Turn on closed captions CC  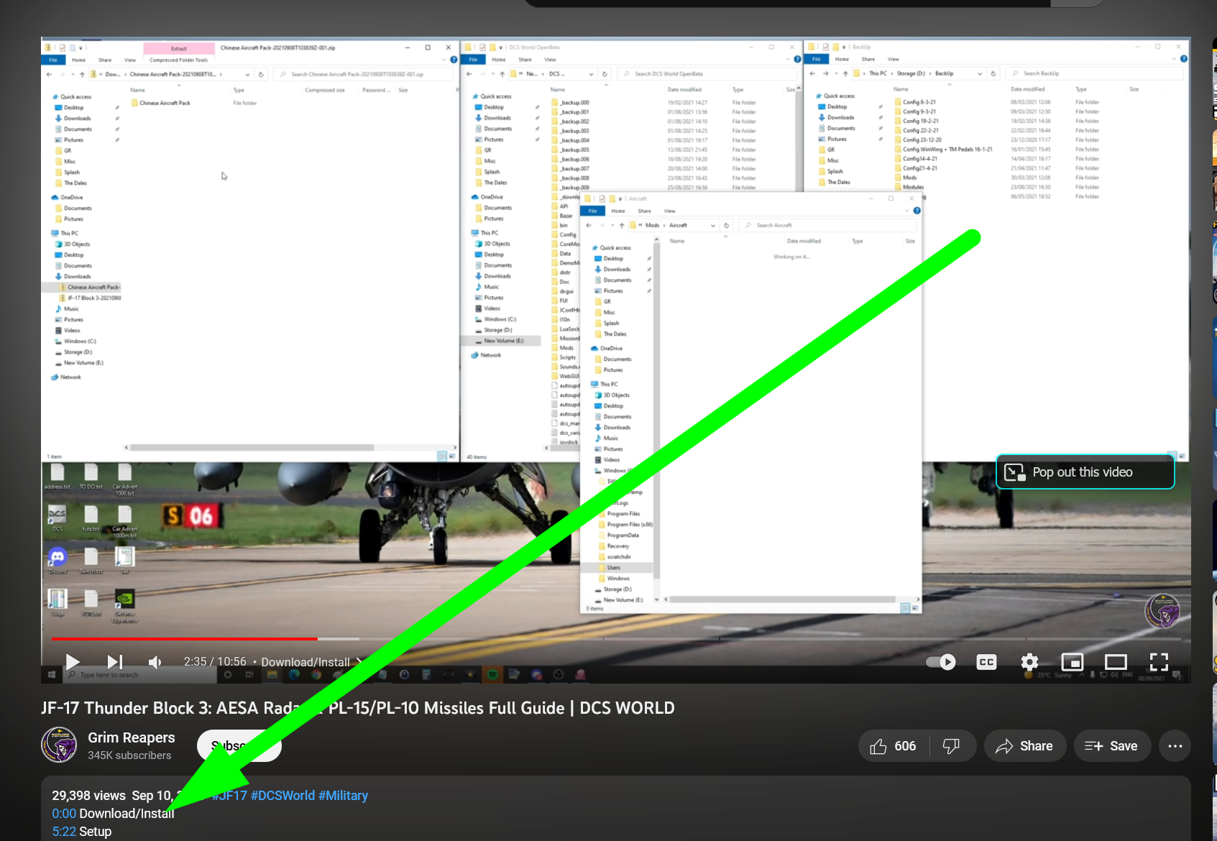pyautogui.click(x=987, y=662)
